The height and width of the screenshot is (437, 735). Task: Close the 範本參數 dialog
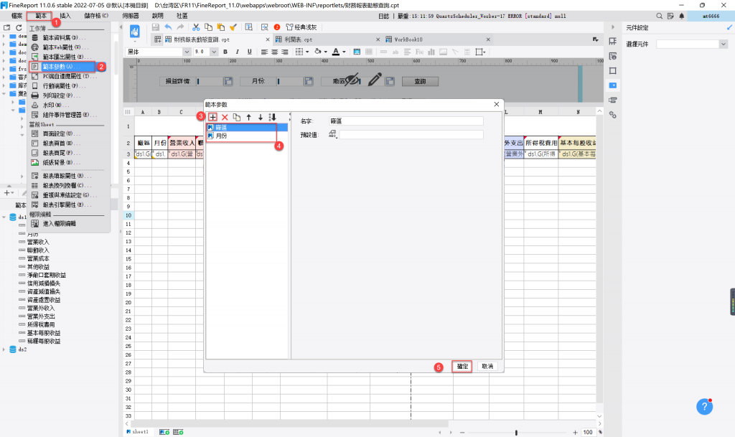pyautogui.click(x=497, y=105)
